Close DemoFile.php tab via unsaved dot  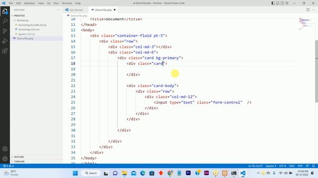(115, 10)
